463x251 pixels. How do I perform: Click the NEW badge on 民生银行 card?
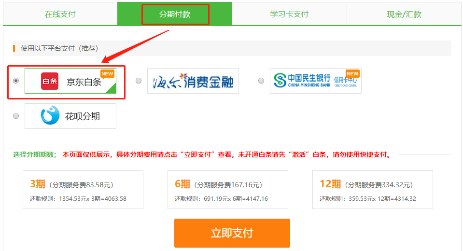(353, 74)
